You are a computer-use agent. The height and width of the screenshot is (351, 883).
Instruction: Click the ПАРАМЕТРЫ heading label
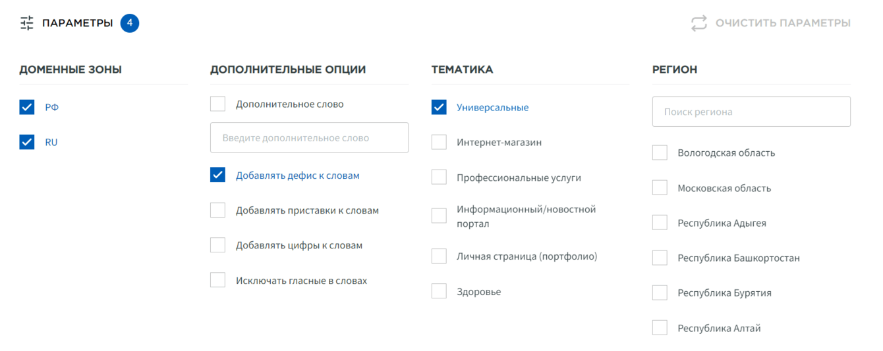(78, 24)
